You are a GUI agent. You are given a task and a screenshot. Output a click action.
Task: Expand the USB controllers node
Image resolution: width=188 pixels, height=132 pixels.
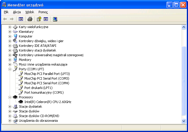coord(10,55)
